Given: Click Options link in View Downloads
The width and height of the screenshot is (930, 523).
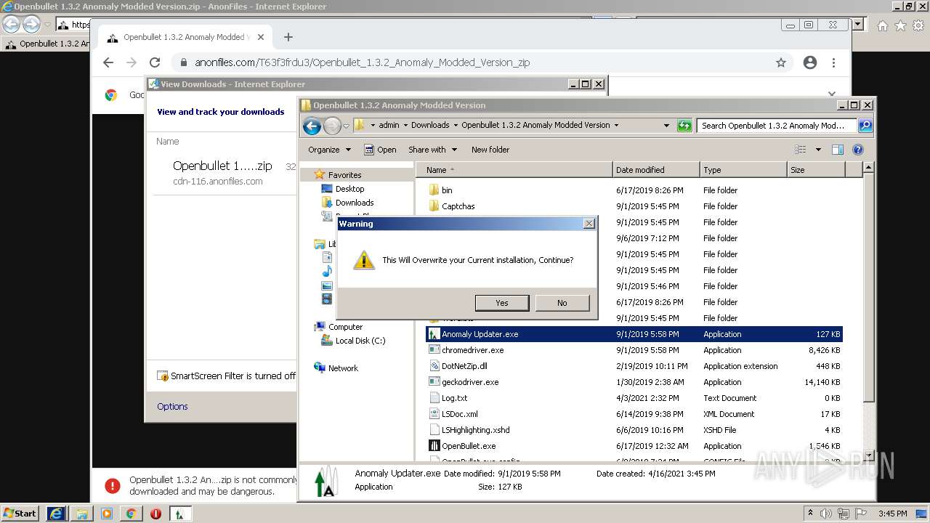Looking at the screenshot, I should point(172,407).
